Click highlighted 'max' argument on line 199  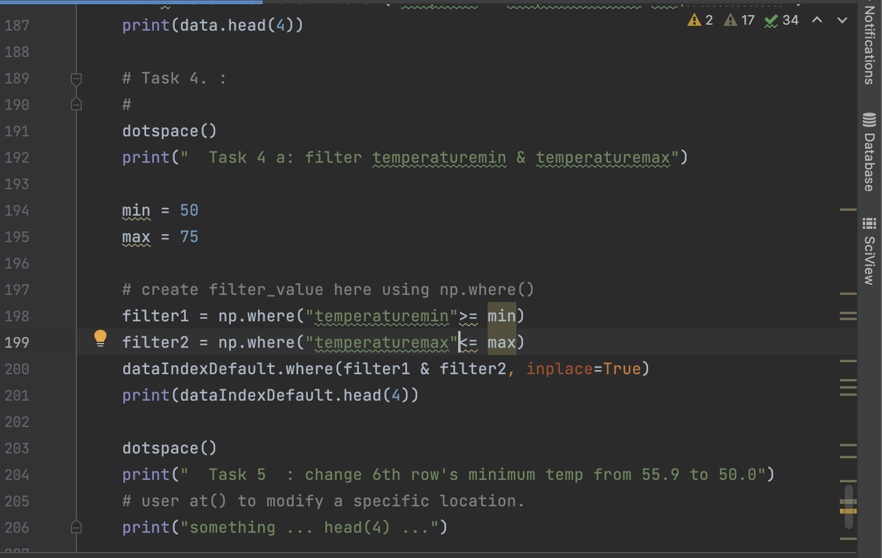502,342
